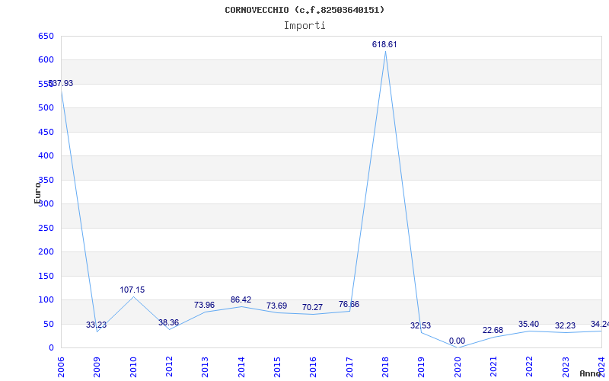This screenshot has width=609, height=381.
Task: Select the 500 y-axis tick label
Action: pyautogui.click(x=46, y=107)
